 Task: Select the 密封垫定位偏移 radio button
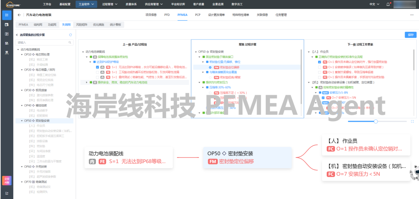coord(210,67)
